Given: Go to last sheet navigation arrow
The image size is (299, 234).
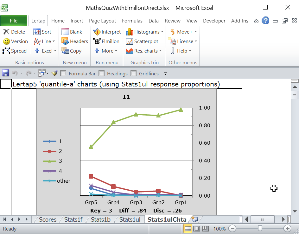Looking at the screenshot, I should (27, 219).
